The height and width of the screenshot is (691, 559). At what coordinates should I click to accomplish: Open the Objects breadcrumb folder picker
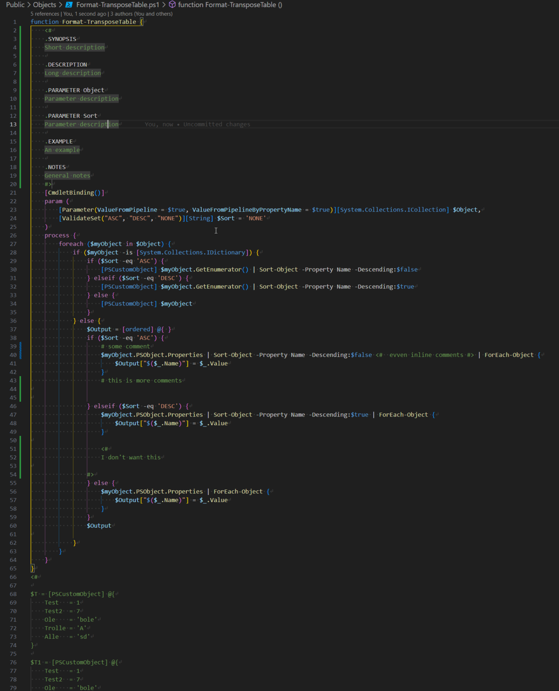[44, 4]
